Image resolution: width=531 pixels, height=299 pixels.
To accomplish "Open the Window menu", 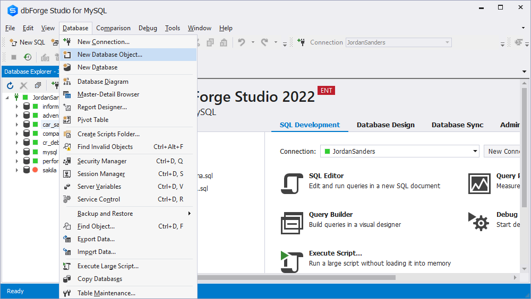I will click(200, 28).
